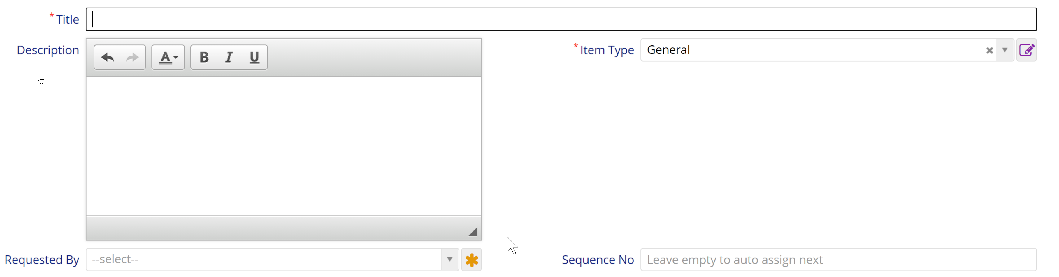Click the Redo arrow in the editor toolbar
Viewport: 1059px width, 277px height.
pyautogui.click(x=132, y=57)
